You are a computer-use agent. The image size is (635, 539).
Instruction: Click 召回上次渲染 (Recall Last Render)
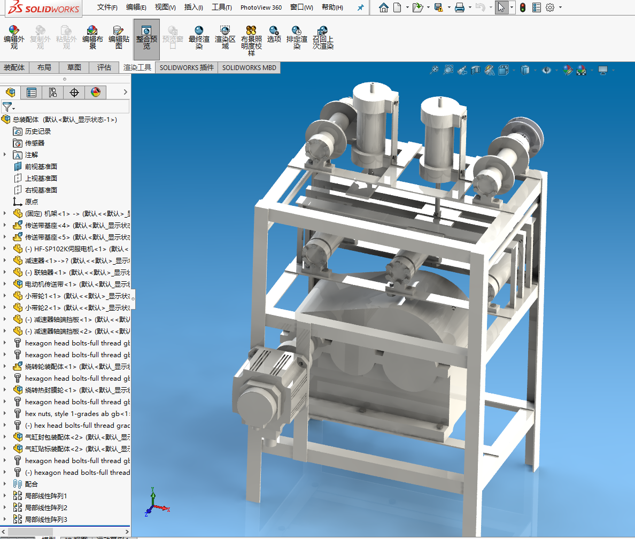[x=323, y=37]
